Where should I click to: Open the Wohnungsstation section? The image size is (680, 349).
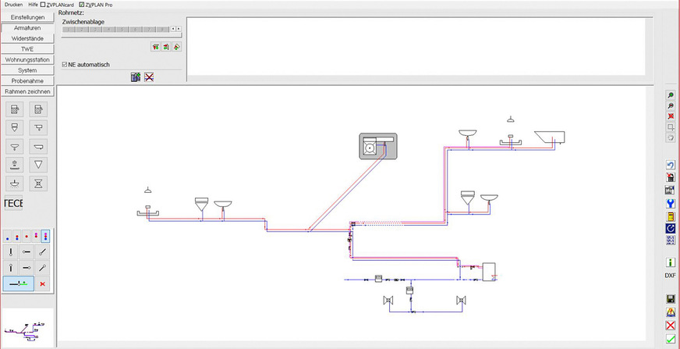[x=27, y=59]
